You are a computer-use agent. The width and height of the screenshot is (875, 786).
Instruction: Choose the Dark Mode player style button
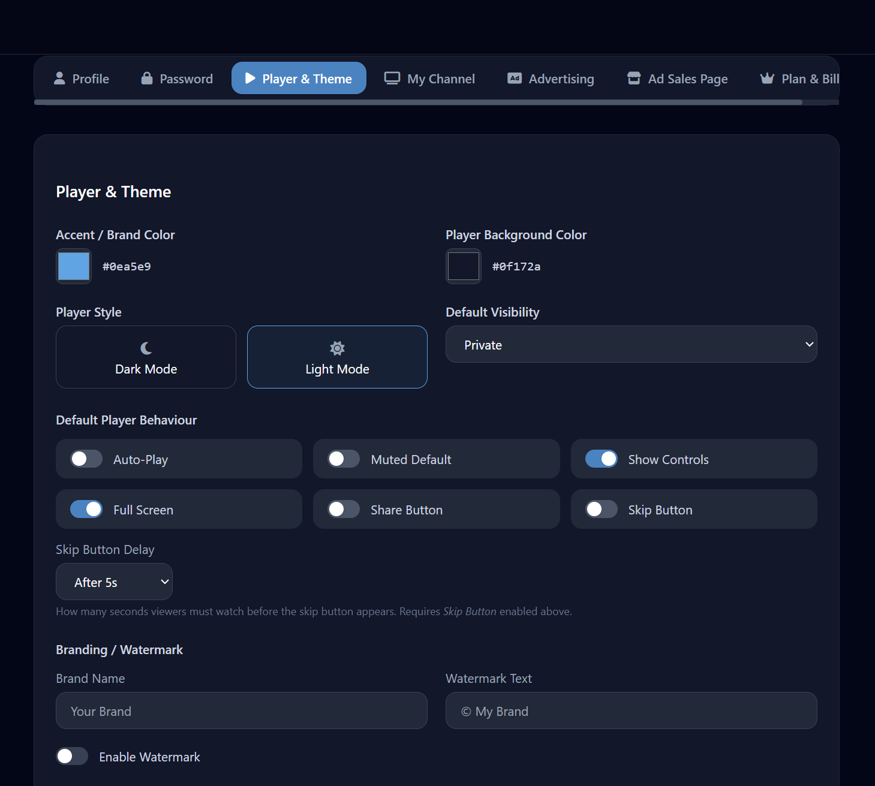pos(146,357)
